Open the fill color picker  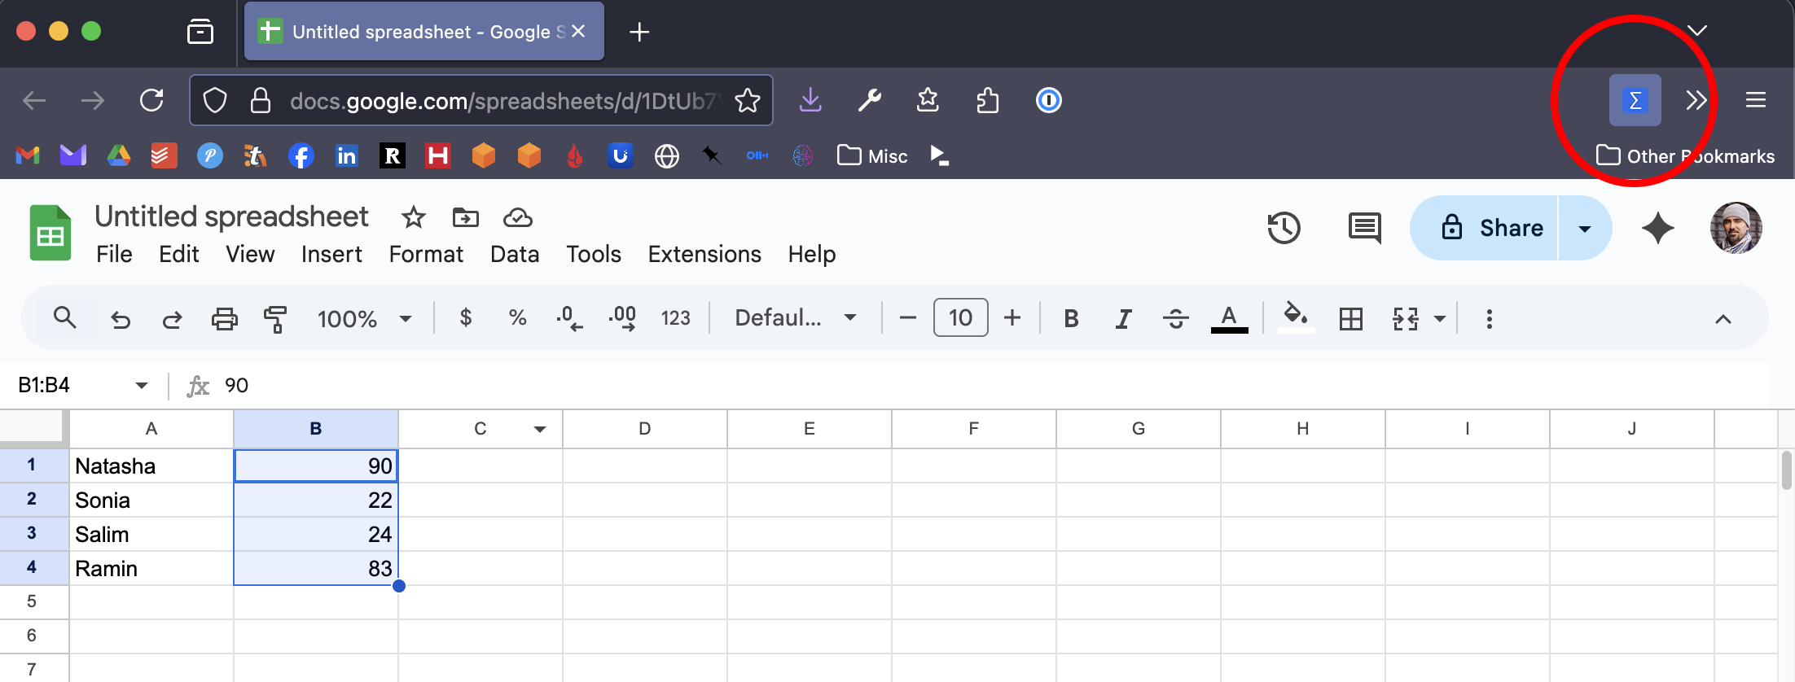pos(1295,318)
